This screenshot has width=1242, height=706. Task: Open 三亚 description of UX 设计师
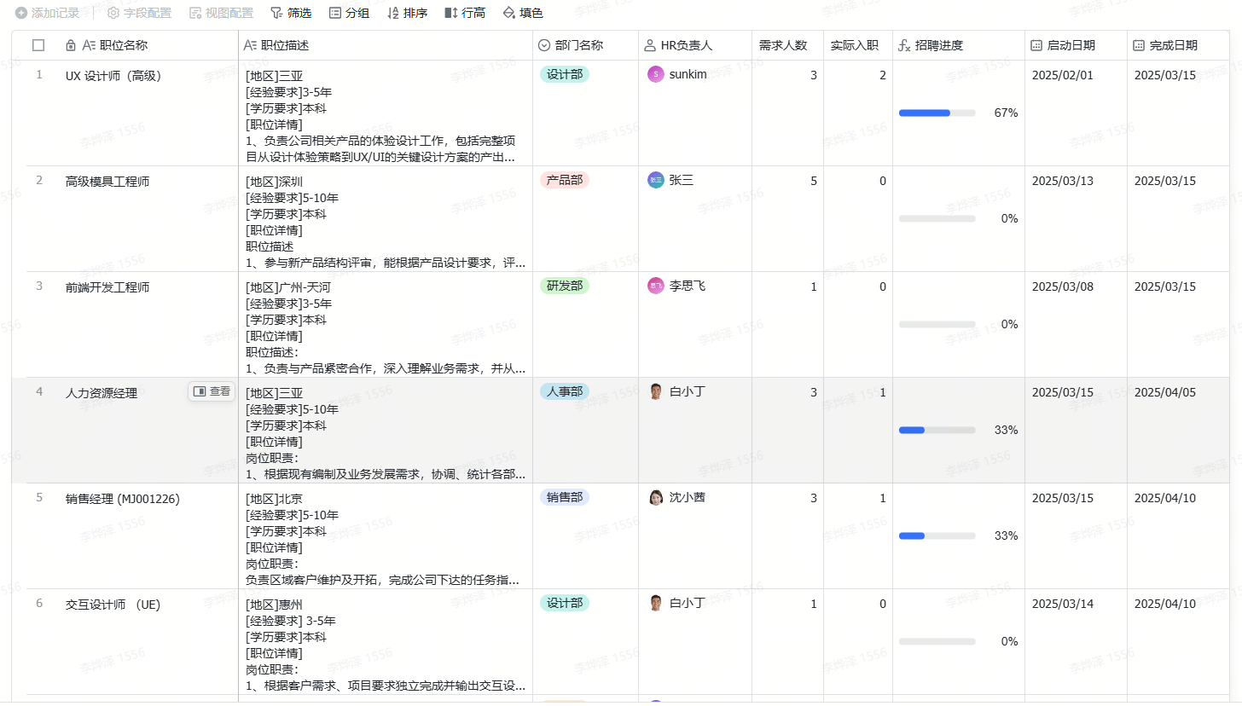tap(386, 113)
